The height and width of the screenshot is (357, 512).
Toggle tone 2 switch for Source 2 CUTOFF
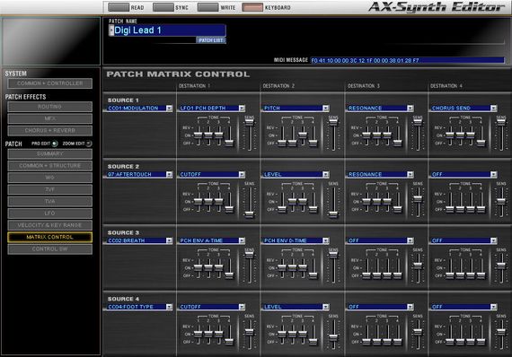208,201
